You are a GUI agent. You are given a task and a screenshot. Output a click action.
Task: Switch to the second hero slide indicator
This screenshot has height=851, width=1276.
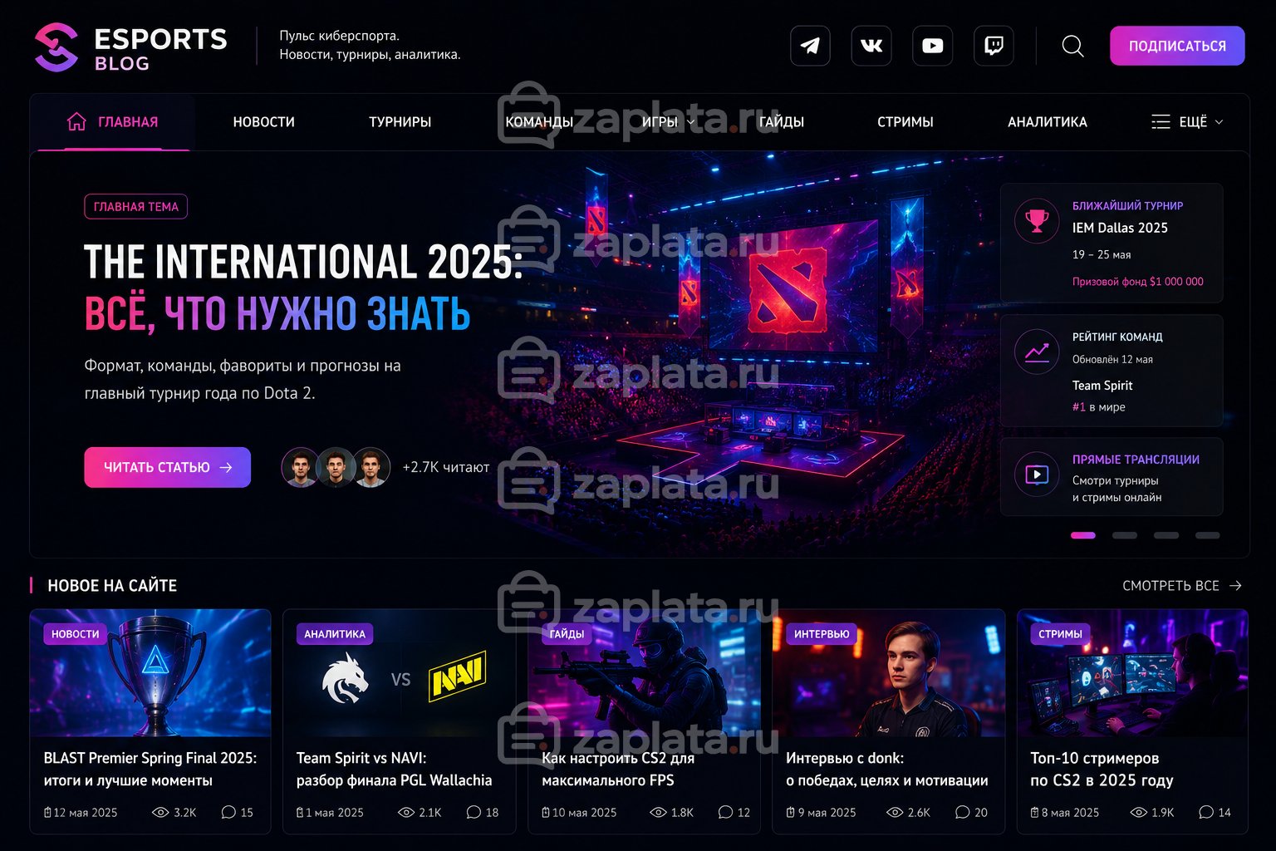(x=1125, y=535)
